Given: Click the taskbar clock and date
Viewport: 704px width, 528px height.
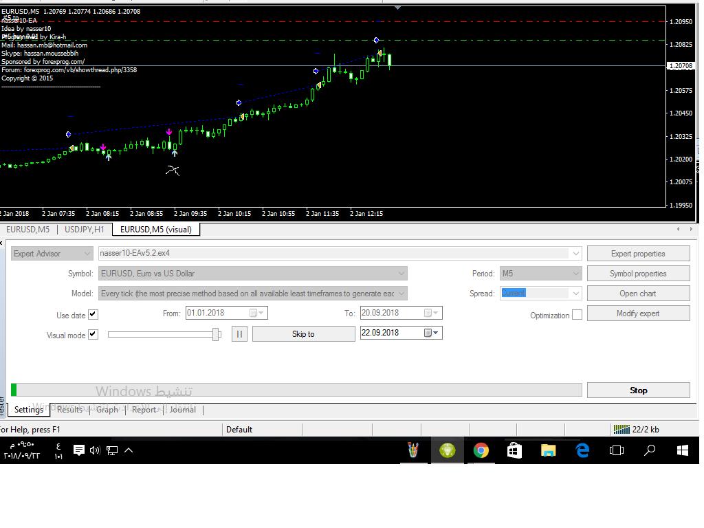Looking at the screenshot, I should click(22, 450).
